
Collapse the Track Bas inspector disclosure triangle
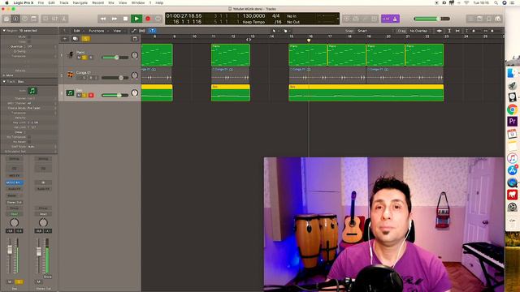[4, 81]
